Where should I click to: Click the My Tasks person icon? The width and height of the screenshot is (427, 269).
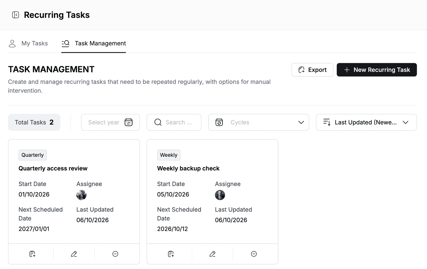[12, 43]
